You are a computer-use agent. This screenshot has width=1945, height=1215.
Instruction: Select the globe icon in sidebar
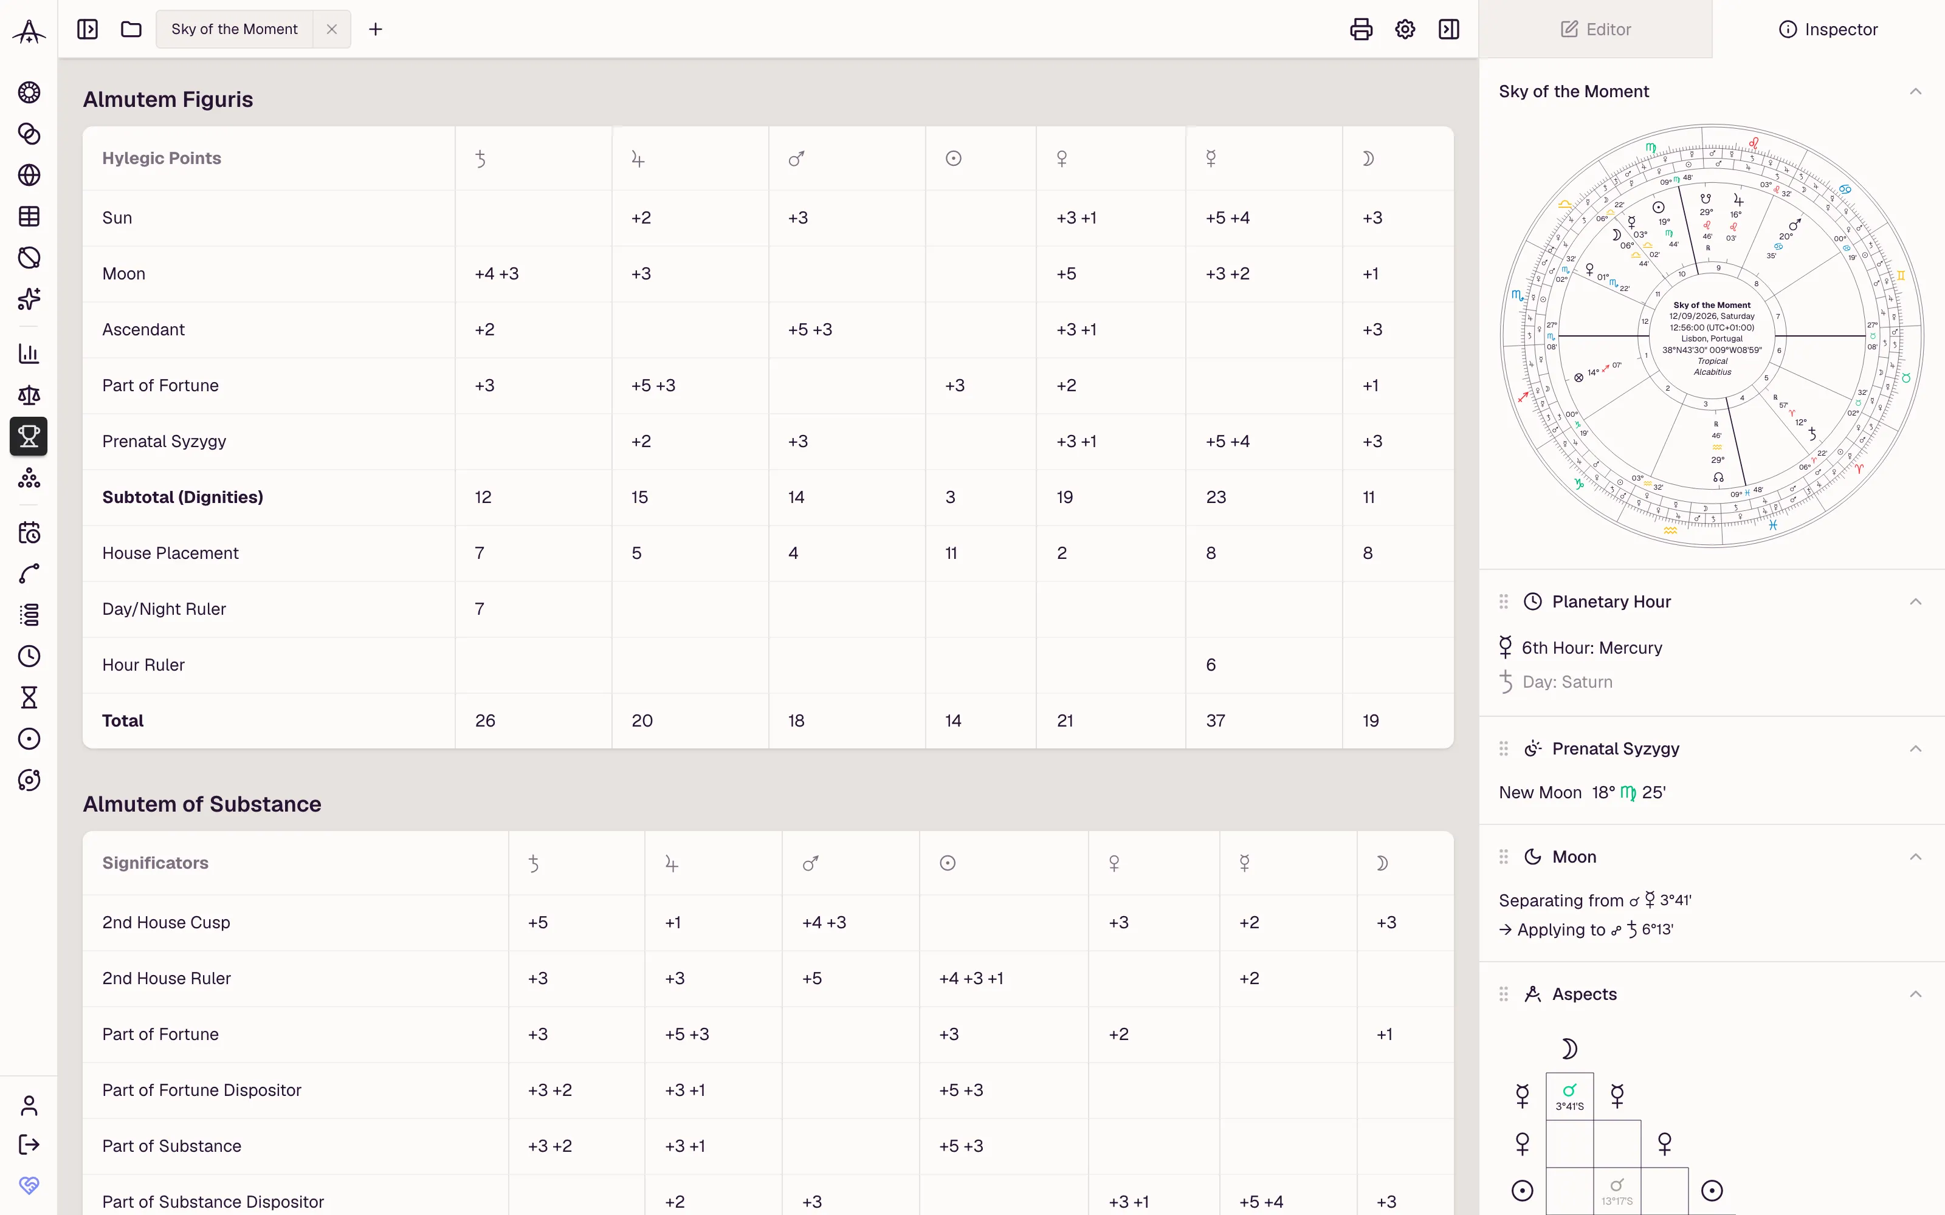(29, 175)
